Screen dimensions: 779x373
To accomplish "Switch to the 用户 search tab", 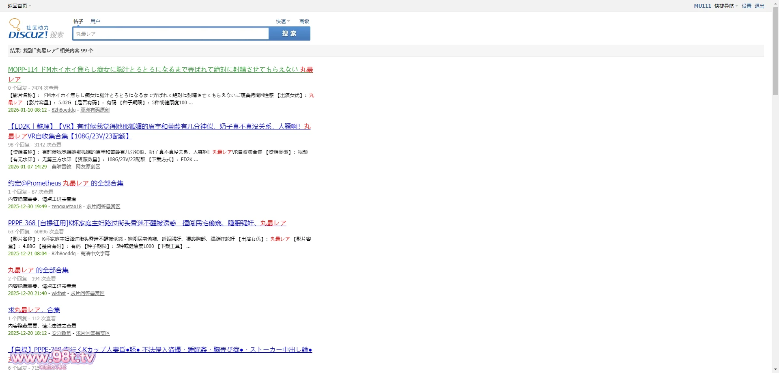I will click(x=95, y=21).
